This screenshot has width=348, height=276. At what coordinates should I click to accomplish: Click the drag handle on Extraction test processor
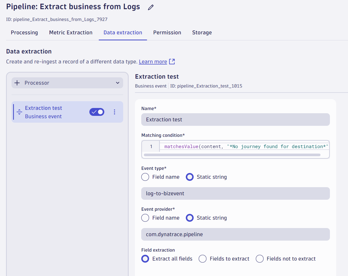[19, 112]
